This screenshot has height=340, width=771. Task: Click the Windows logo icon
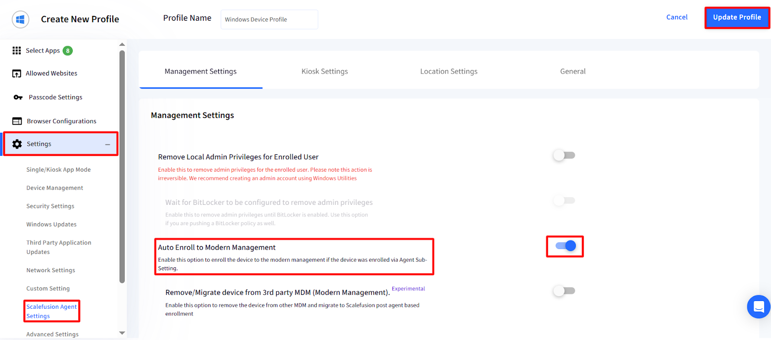[20, 19]
